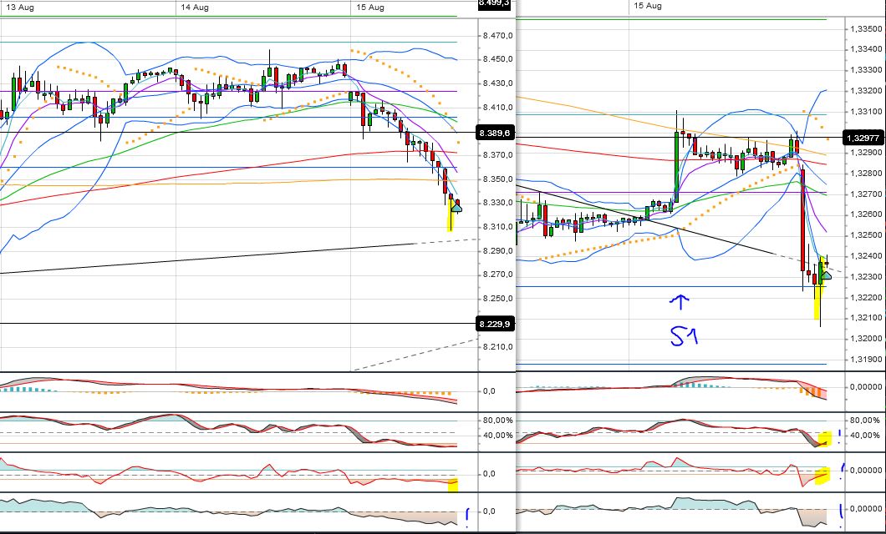Click the 8.210,0 axis value
The height and width of the screenshot is (534, 886).
pos(498,347)
